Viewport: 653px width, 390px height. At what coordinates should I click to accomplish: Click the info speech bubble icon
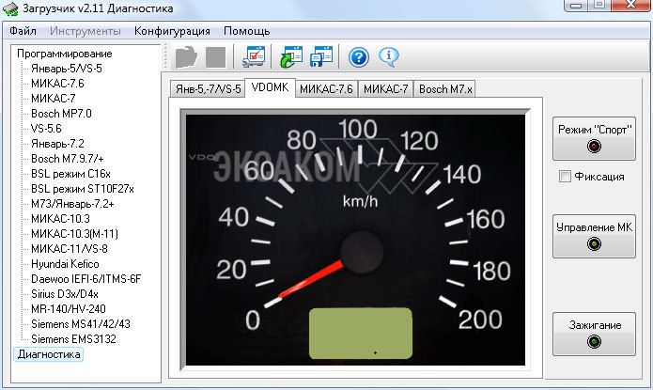[x=389, y=56]
